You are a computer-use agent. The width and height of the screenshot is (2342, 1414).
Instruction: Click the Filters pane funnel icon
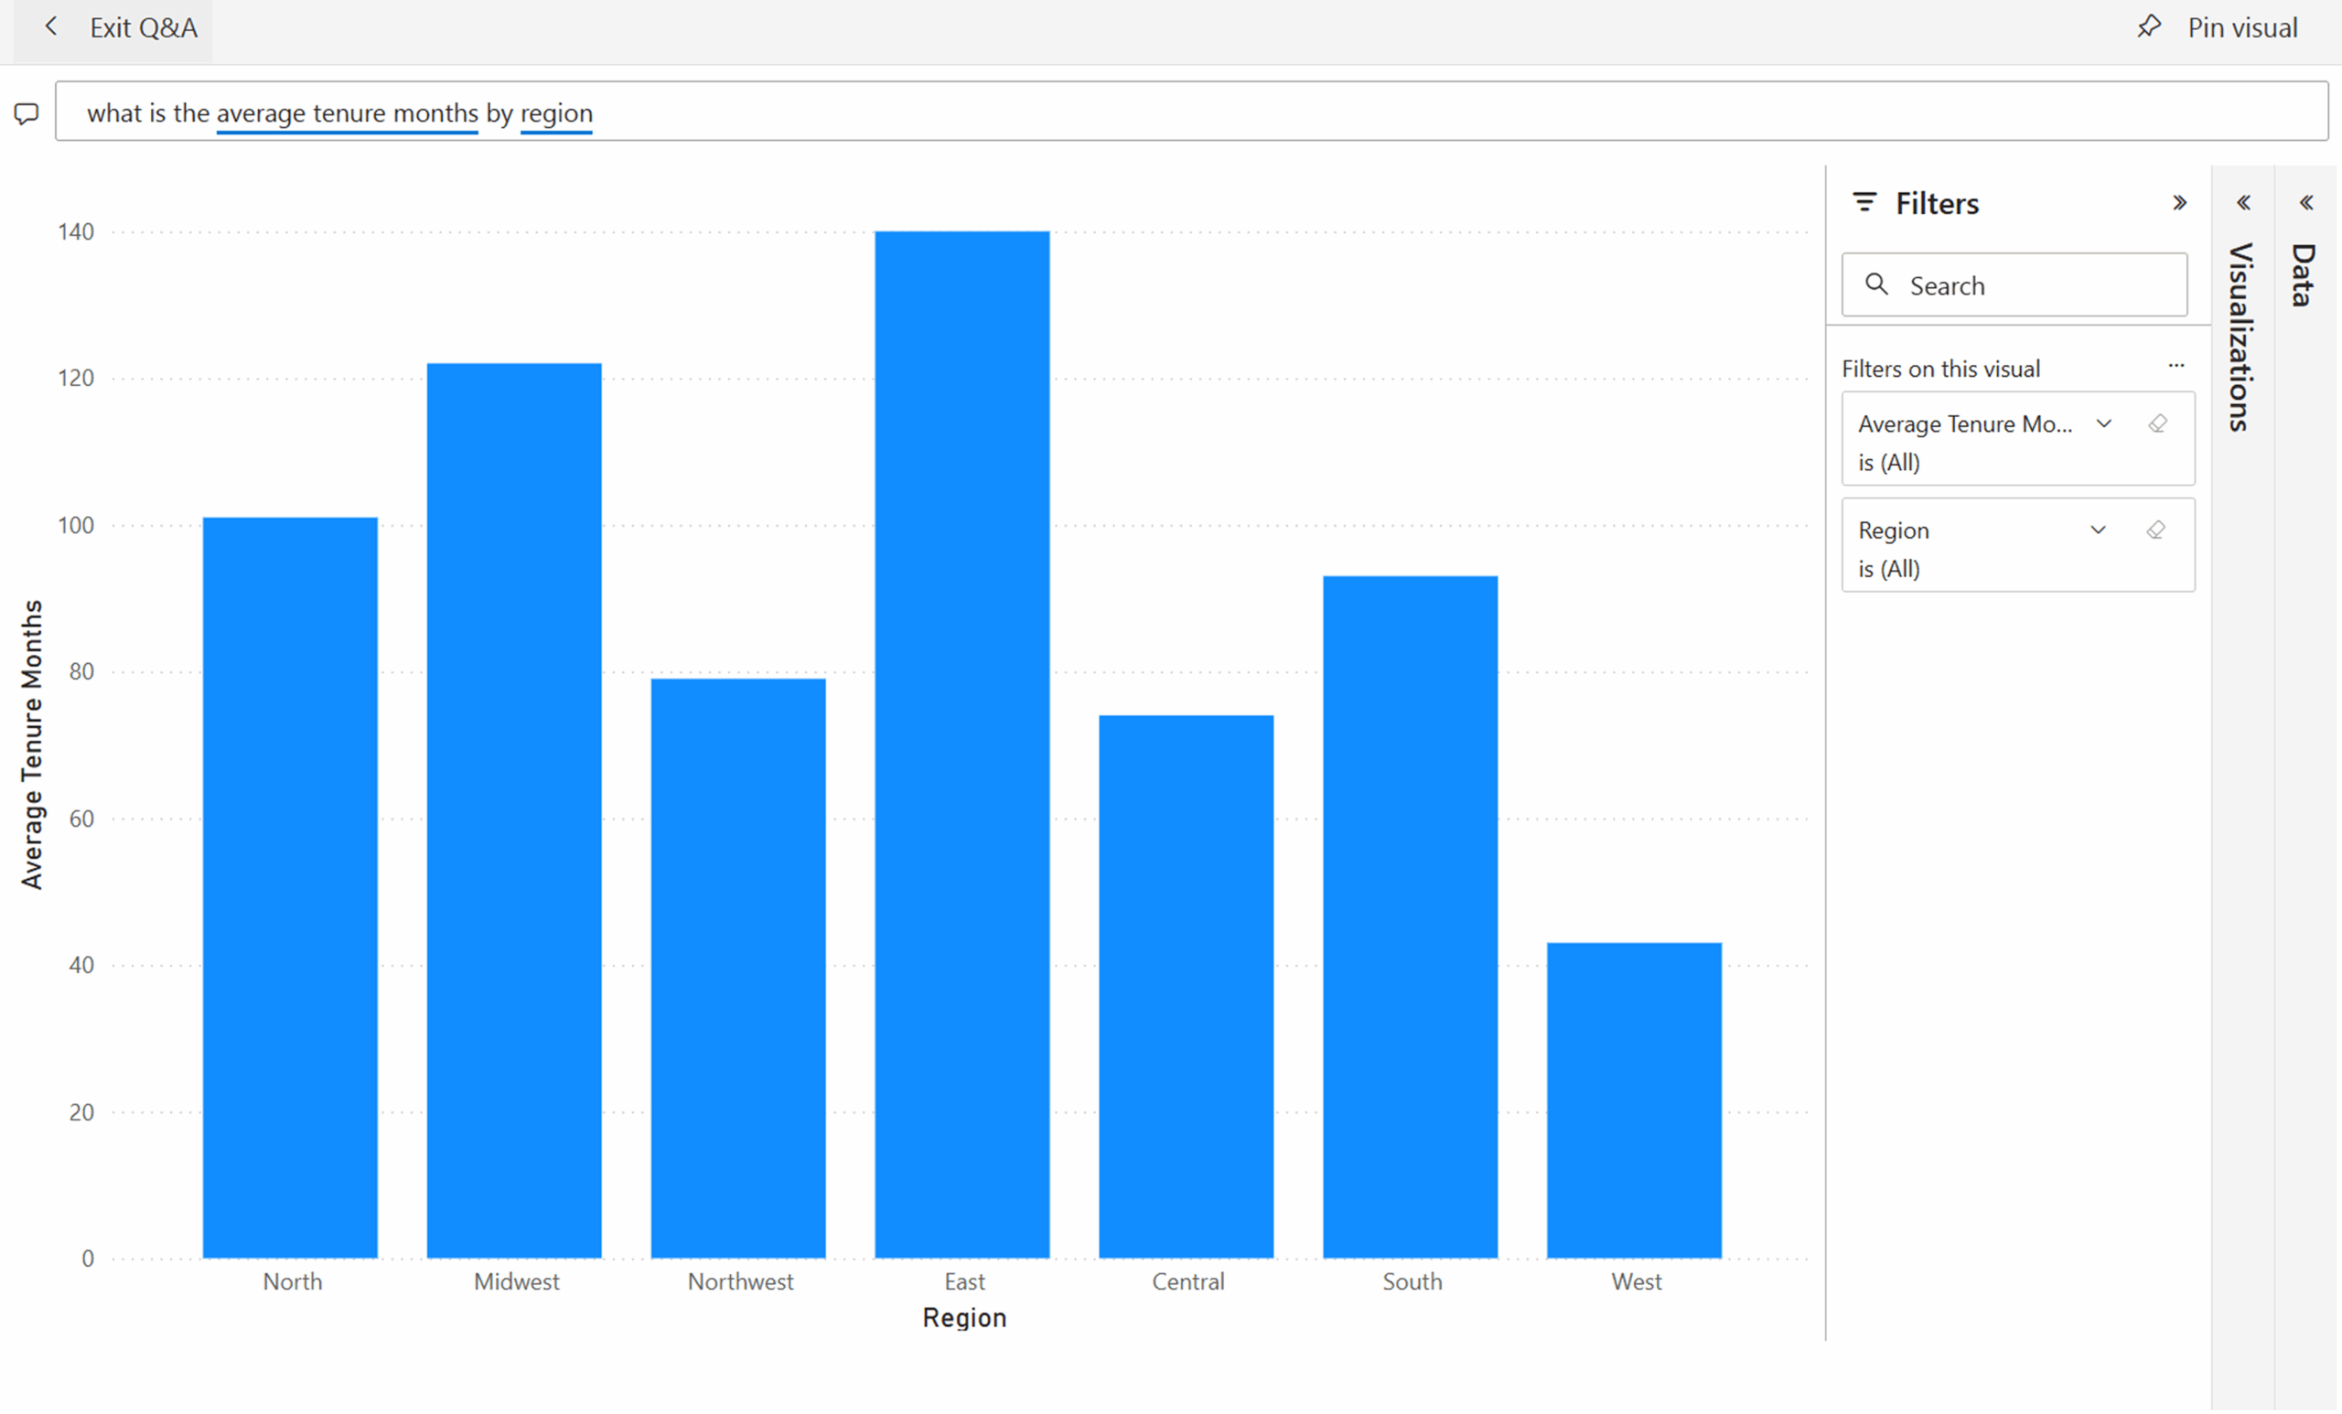coord(1864,202)
